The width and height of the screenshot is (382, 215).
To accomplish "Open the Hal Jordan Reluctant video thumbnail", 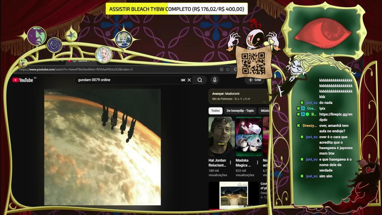I will pyautogui.click(x=221, y=136).
